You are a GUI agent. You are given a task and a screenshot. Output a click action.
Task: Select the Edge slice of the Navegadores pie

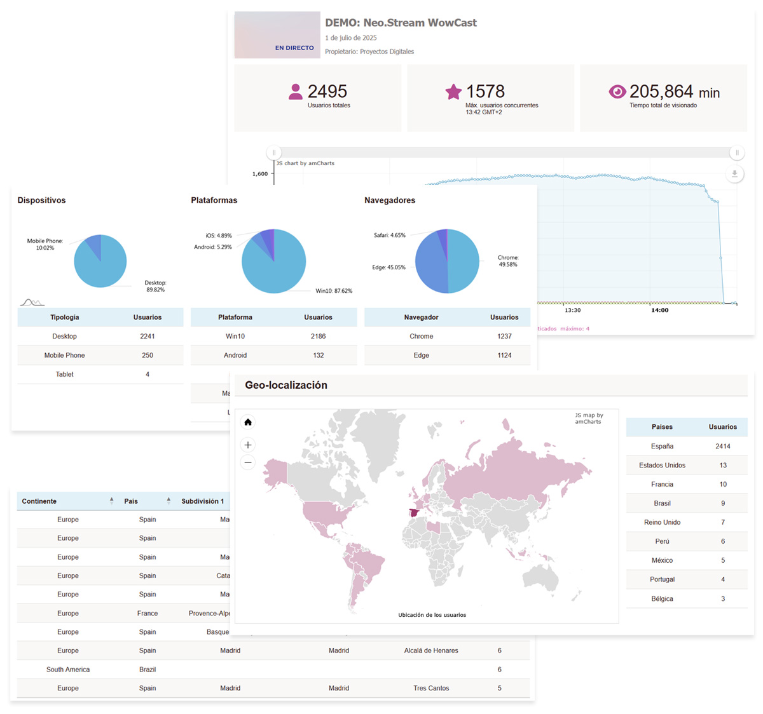(x=430, y=264)
